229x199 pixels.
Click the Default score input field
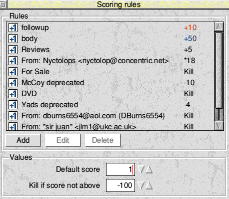120,169
